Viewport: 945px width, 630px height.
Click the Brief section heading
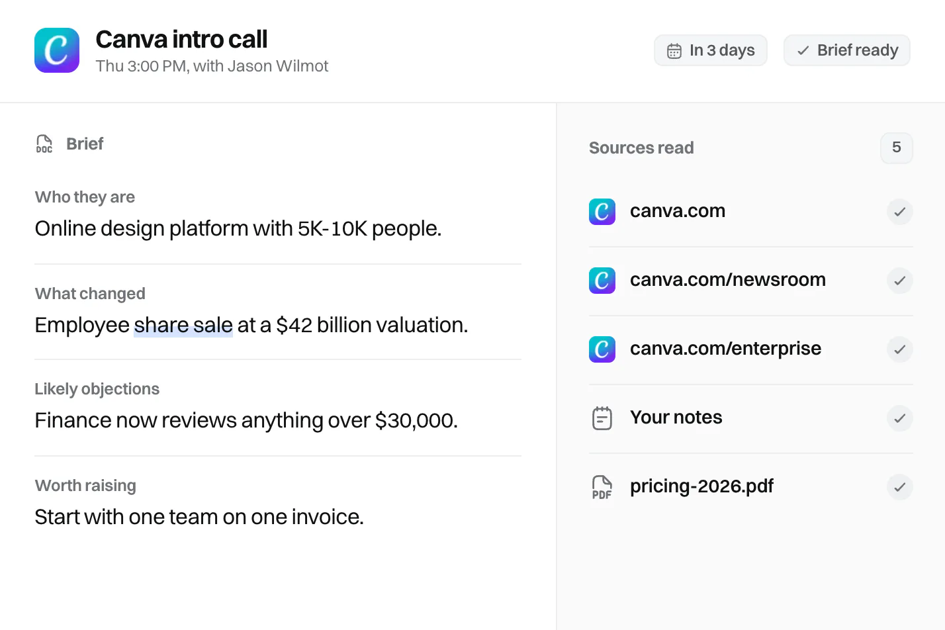[x=85, y=144]
